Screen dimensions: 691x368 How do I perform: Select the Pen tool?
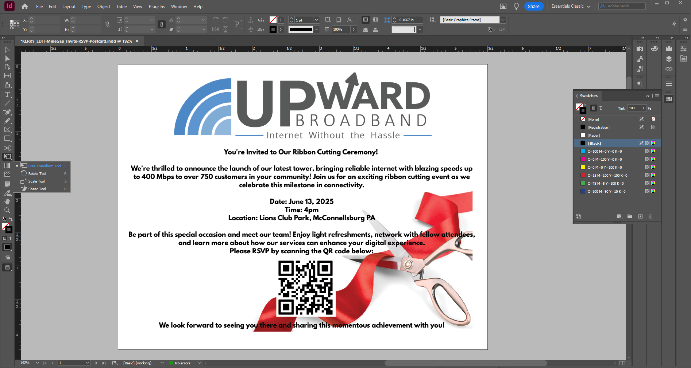tap(7, 112)
